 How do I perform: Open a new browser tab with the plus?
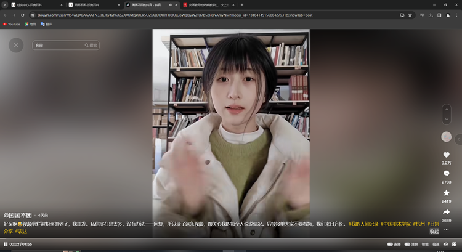[242, 5]
